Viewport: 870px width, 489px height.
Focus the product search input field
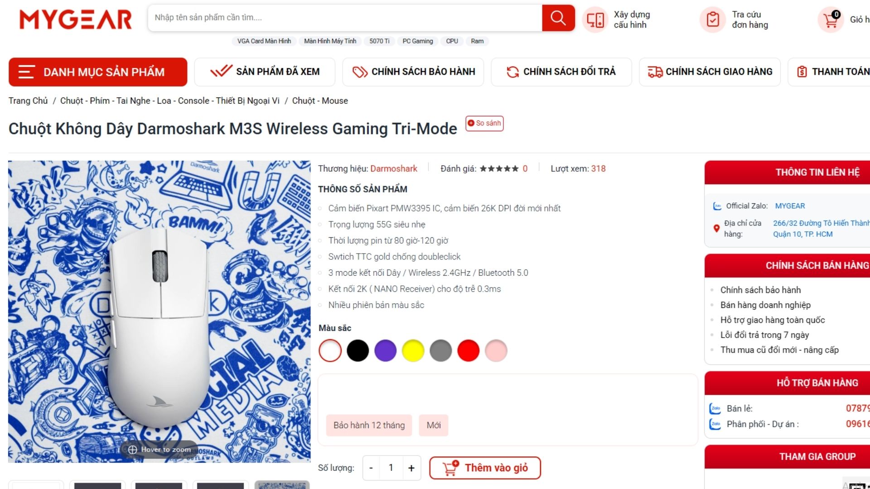click(x=345, y=18)
